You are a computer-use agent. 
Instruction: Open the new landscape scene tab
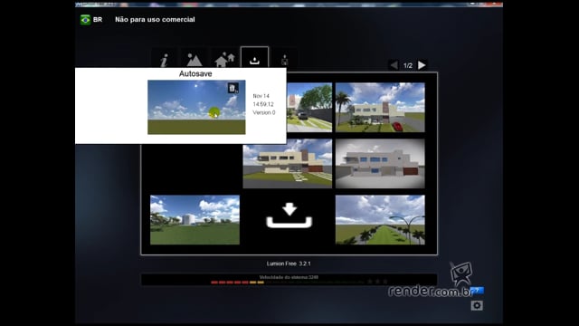click(x=195, y=59)
